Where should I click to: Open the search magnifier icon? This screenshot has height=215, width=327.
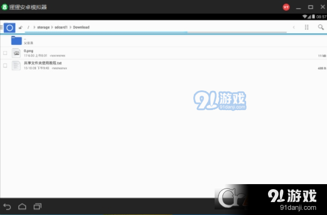click(321, 27)
